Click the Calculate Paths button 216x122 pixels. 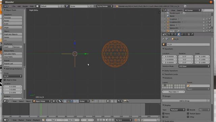coord(13,54)
